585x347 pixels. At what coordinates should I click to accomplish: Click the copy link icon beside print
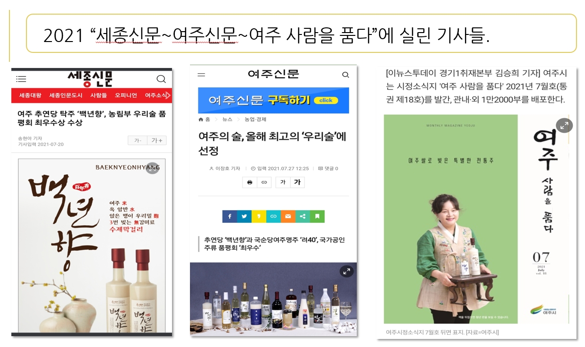[x=264, y=182]
